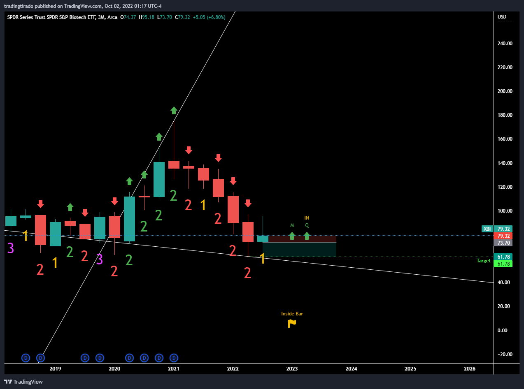Click the low value L73.70 in the header
Image resolution: width=524 pixels, height=389 pixels.
coord(165,17)
